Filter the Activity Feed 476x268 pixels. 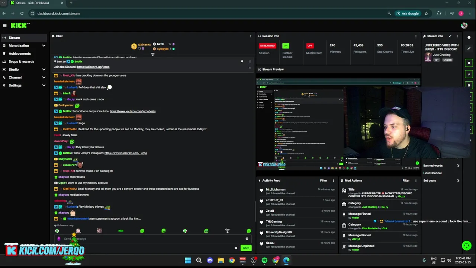[x=324, y=181]
